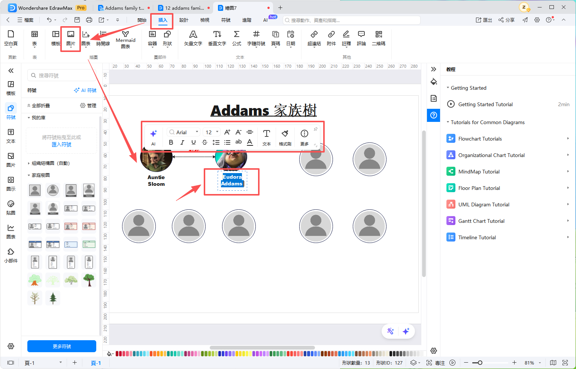Open Mermaid 圖表 tool
Viewport: 576px width, 369px height.
tap(125, 39)
